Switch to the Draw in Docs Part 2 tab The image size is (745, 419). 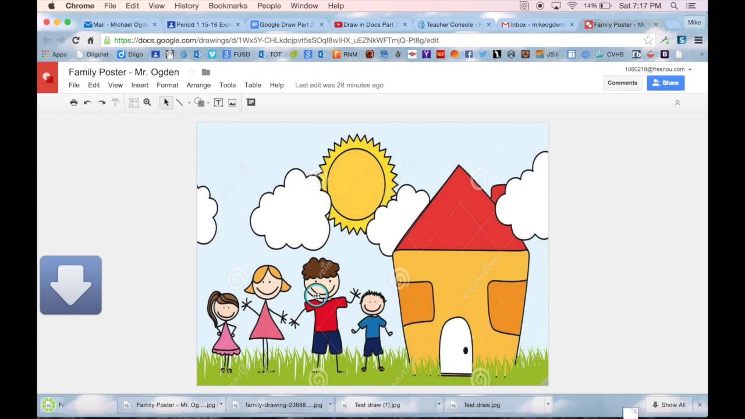click(370, 24)
